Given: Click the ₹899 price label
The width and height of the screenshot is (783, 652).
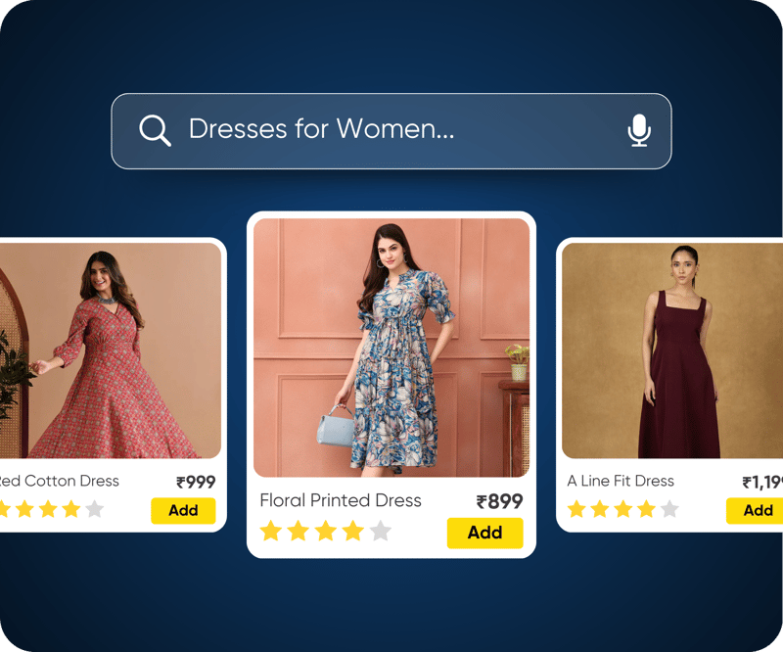Looking at the screenshot, I should click(499, 501).
